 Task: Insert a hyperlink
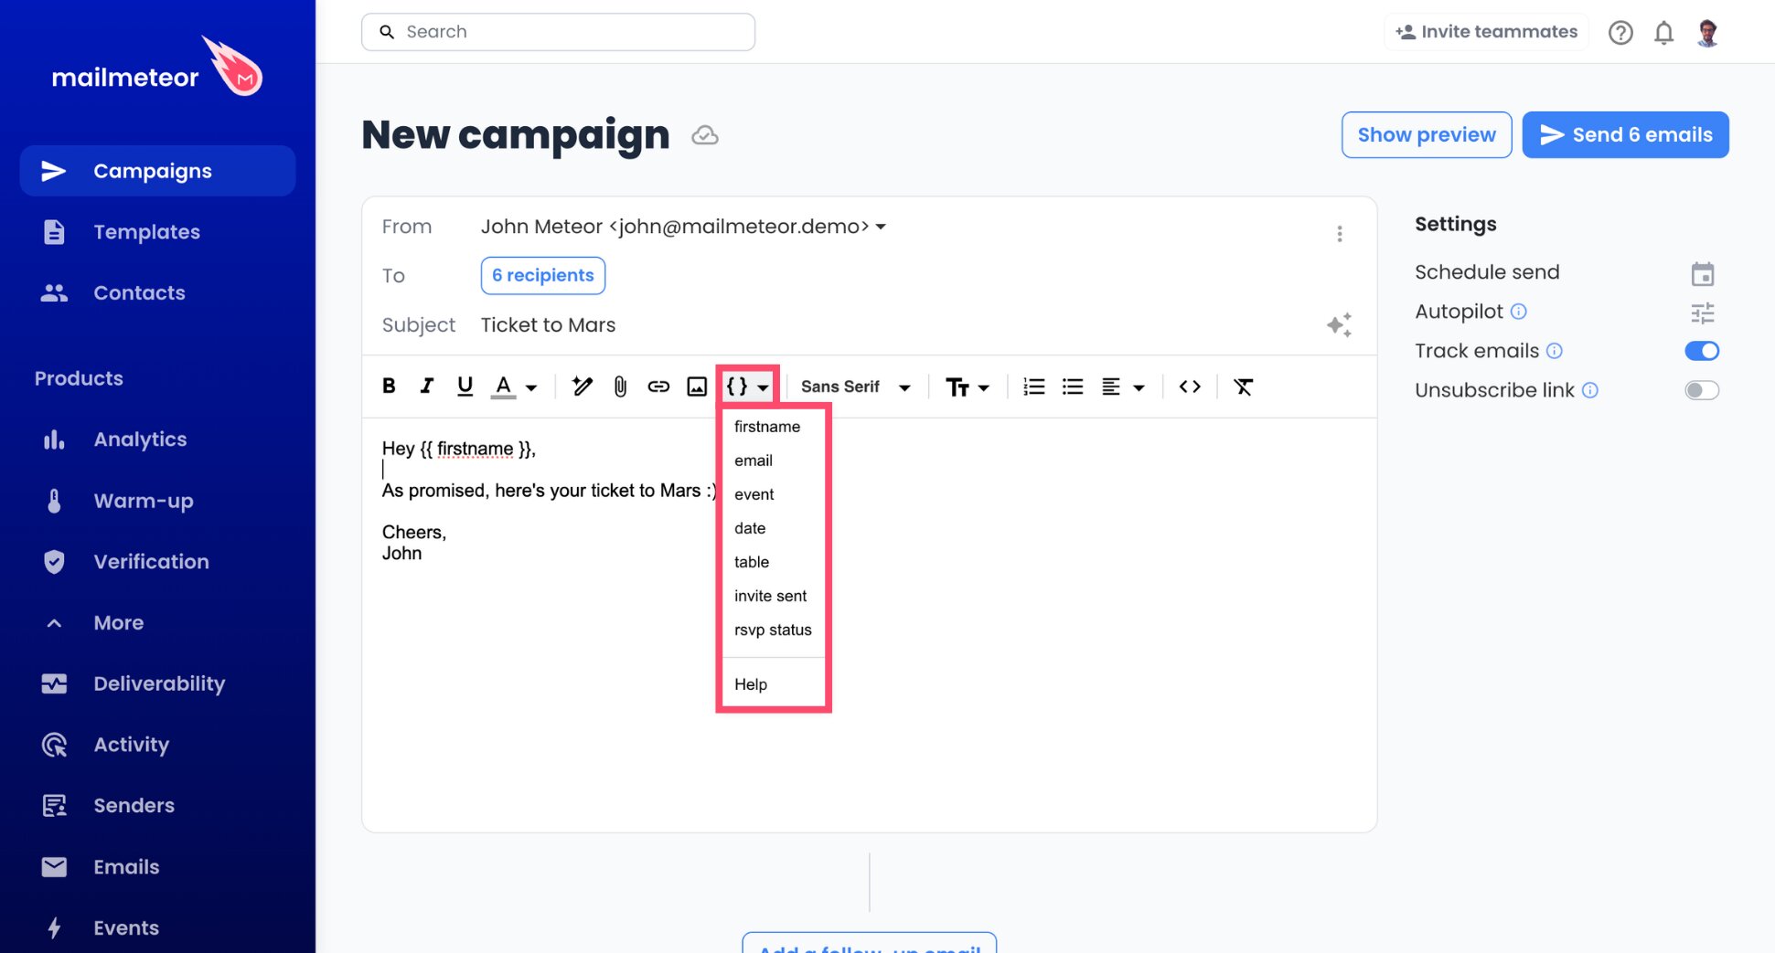(658, 386)
